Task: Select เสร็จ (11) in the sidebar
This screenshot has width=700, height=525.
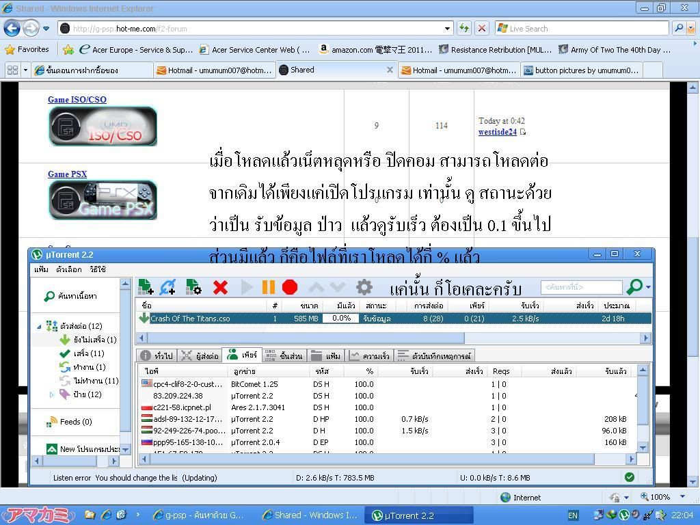Action: point(82,353)
